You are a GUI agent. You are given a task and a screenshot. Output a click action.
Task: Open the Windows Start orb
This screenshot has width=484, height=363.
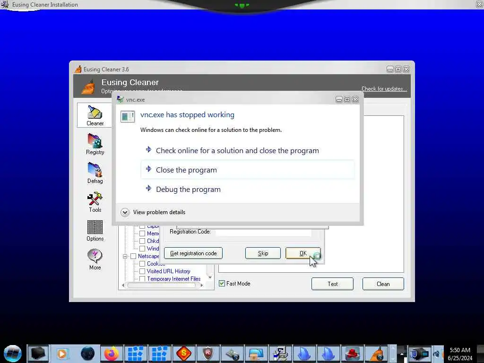pyautogui.click(x=13, y=354)
